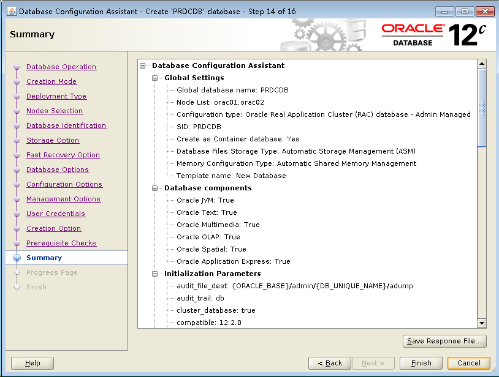Viewport: 499px width, 377px height.
Task: Select 'Node List: orac01,orac02' row
Action: [x=220, y=102]
